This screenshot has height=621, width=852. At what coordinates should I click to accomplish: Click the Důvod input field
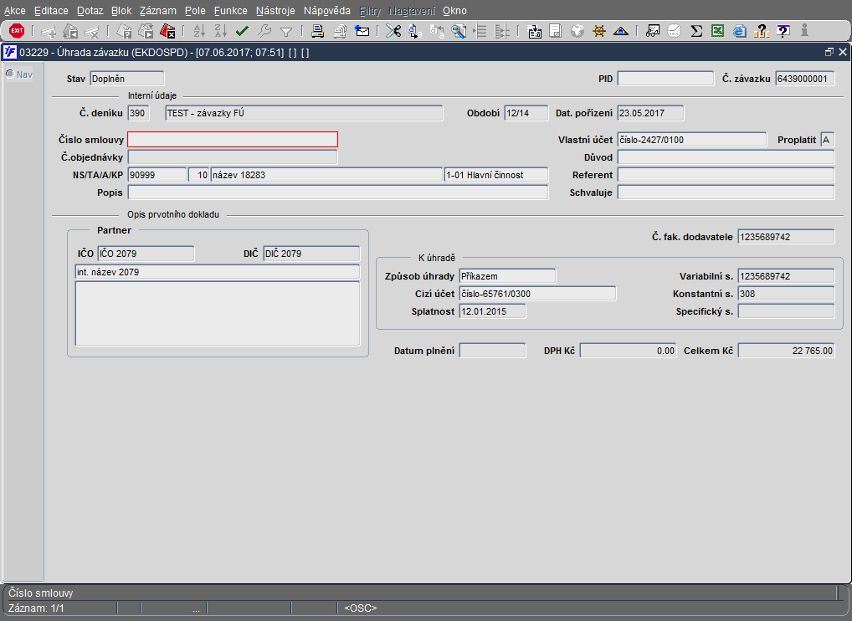(726, 157)
